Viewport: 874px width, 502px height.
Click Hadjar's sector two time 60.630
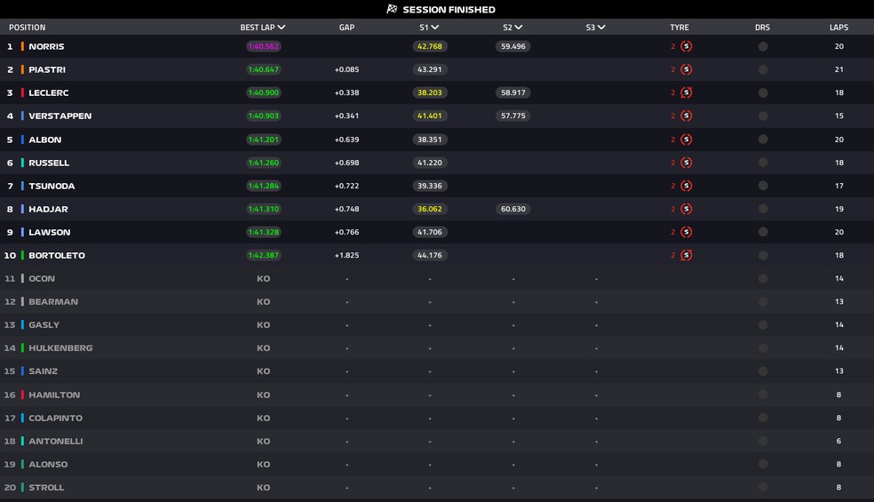coord(512,209)
